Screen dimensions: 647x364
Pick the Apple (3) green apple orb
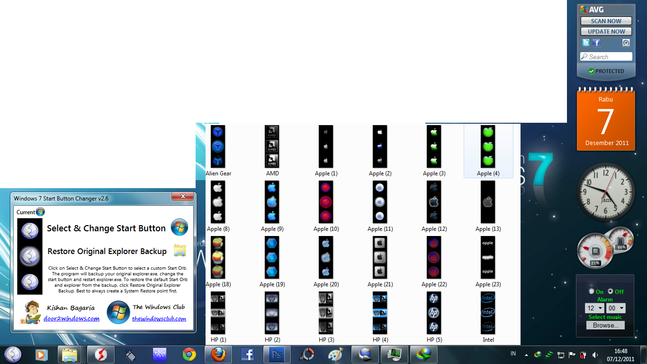click(434, 146)
